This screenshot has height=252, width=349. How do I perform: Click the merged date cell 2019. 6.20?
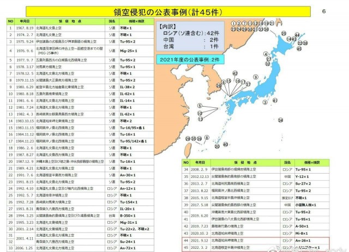[200, 216]
